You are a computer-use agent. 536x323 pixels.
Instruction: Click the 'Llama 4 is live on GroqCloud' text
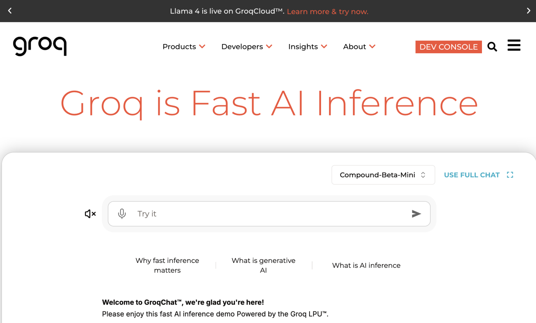(227, 11)
